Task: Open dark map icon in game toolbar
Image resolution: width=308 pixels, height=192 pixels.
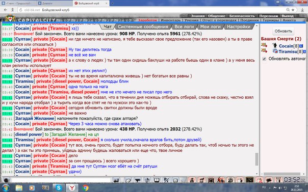Action: pos(250,180)
